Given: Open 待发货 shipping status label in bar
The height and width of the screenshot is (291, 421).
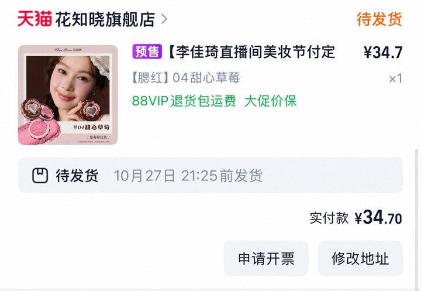Looking at the screenshot, I should click(77, 176).
